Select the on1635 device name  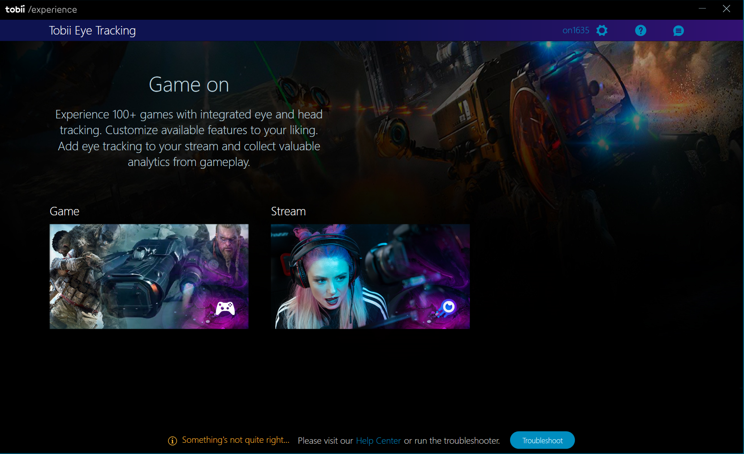[x=575, y=31]
